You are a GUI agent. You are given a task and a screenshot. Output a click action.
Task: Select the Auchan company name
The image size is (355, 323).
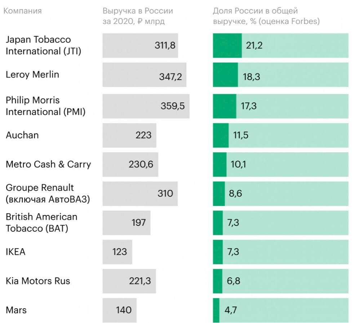[22, 135]
